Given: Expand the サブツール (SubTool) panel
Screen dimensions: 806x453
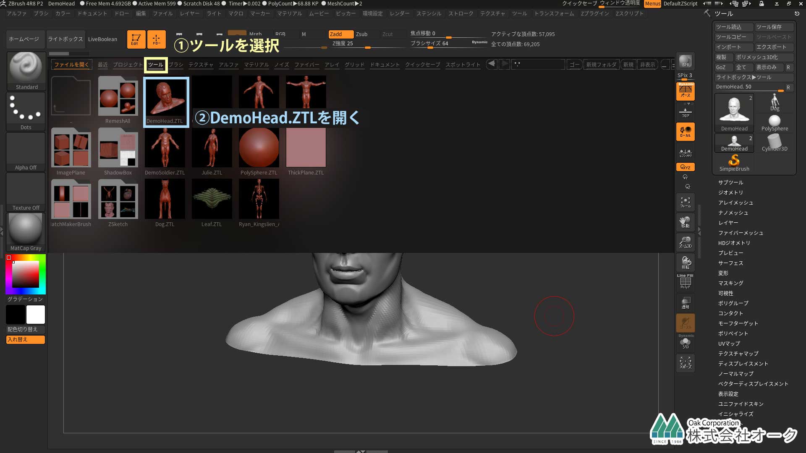Looking at the screenshot, I should click(730, 182).
